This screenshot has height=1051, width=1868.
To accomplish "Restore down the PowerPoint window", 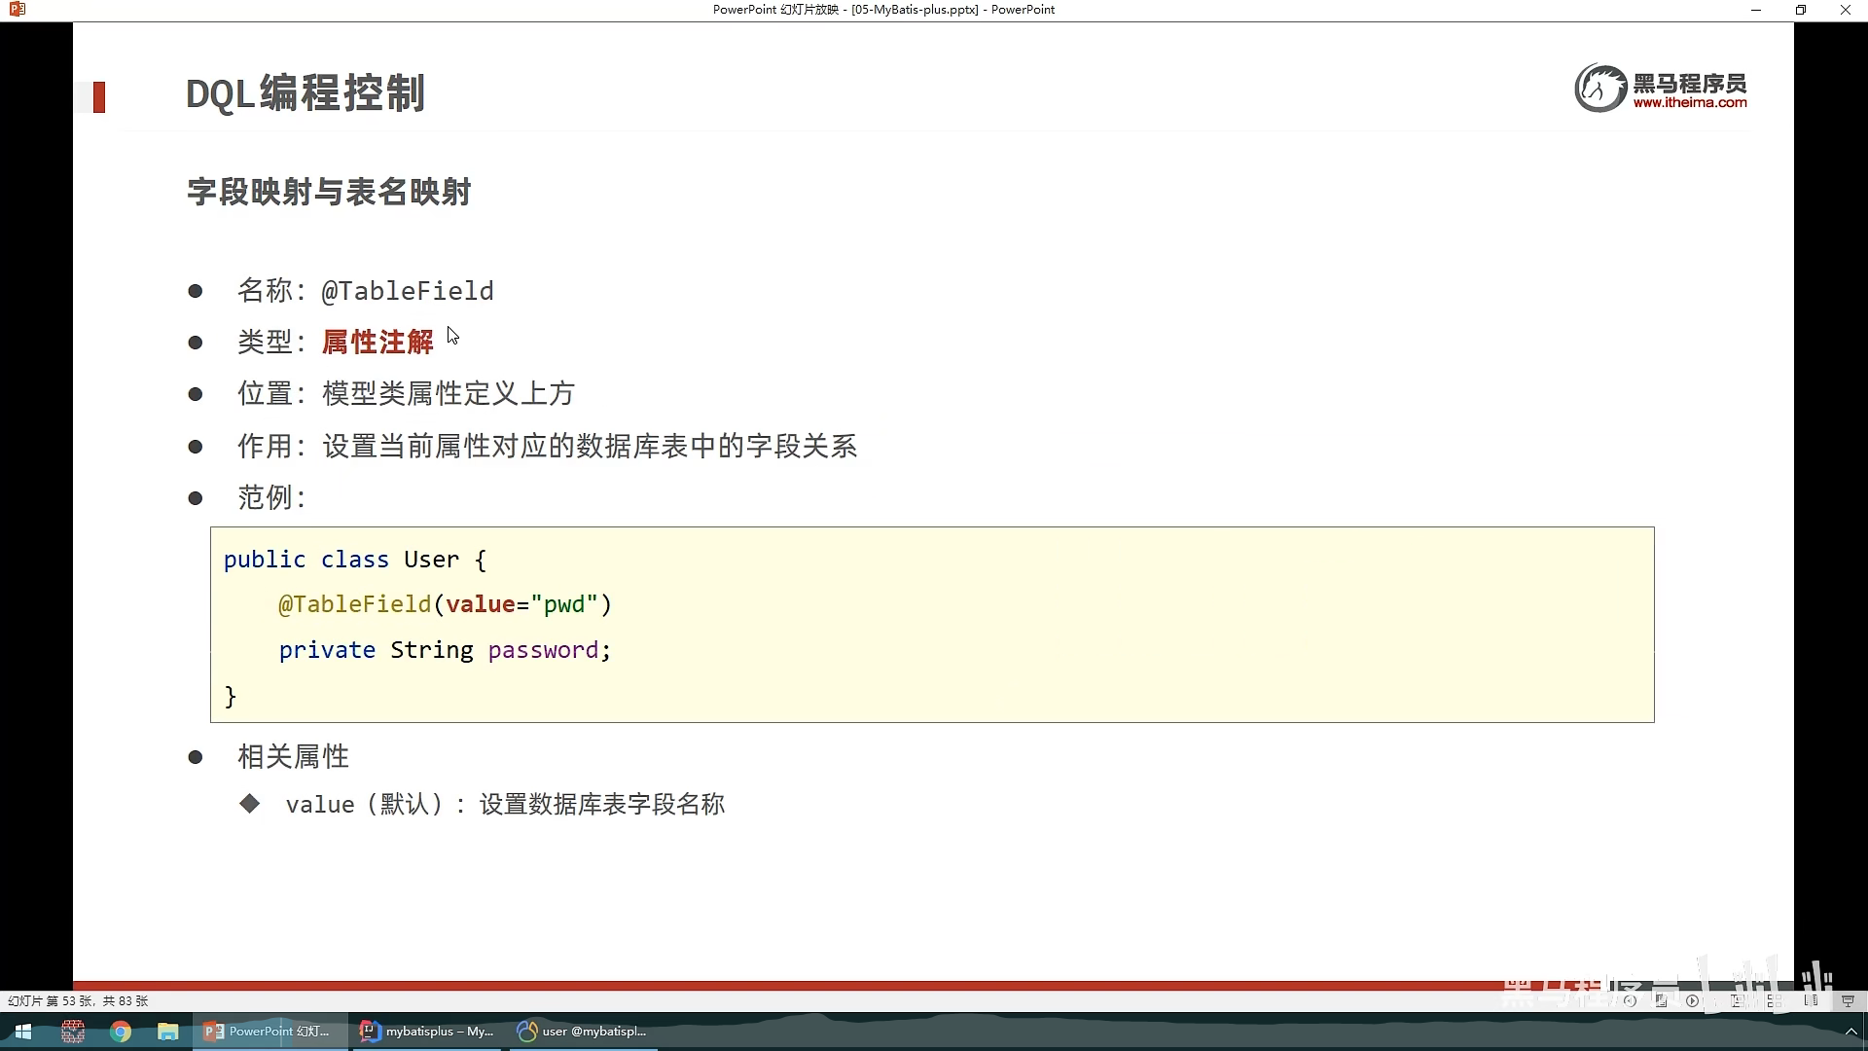I will pyautogui.click(x=1800, y=10).
